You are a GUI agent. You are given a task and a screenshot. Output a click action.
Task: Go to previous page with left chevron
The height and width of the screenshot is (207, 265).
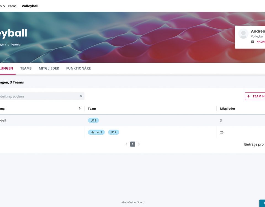(x=126, y=144)
